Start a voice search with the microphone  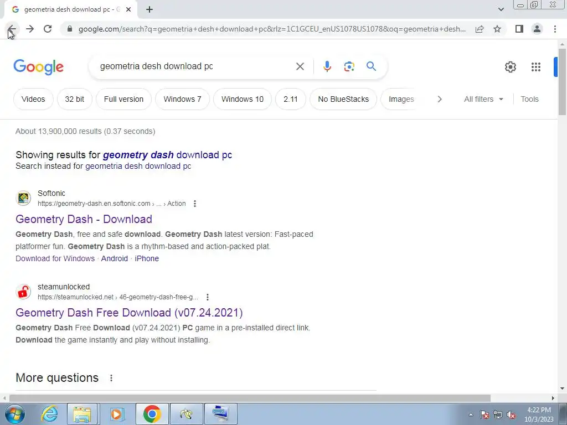pos(327,66)
